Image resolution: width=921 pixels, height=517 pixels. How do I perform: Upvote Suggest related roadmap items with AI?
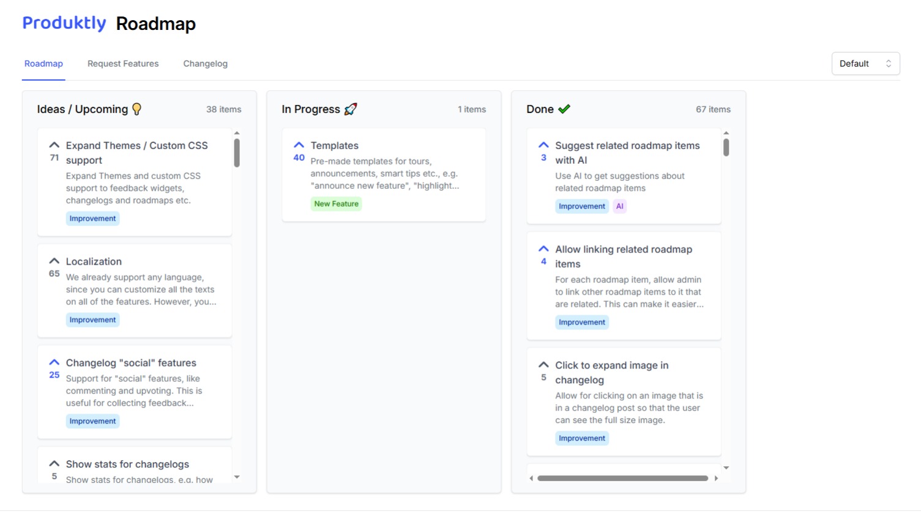point(543,145)
